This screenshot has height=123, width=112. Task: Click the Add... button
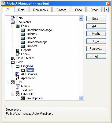[96, 26]
